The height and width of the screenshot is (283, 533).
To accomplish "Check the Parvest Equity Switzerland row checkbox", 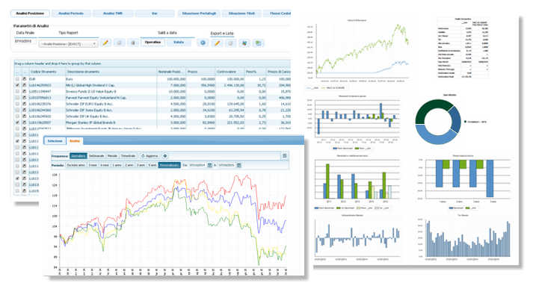I will click(17, 98).
